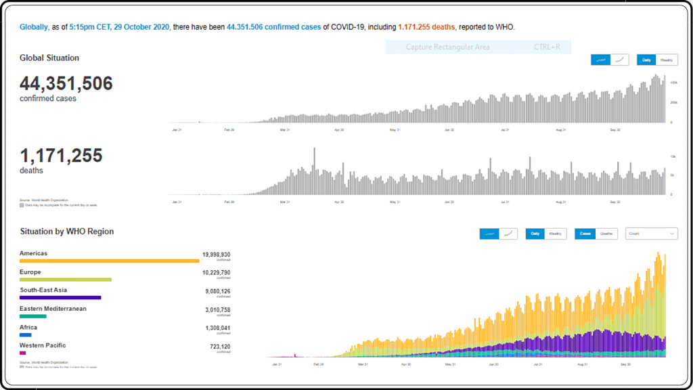This screenshot has height=390, width=693.
Task: Click the Eastern Mediterranean region label
Action: point(53,309)
